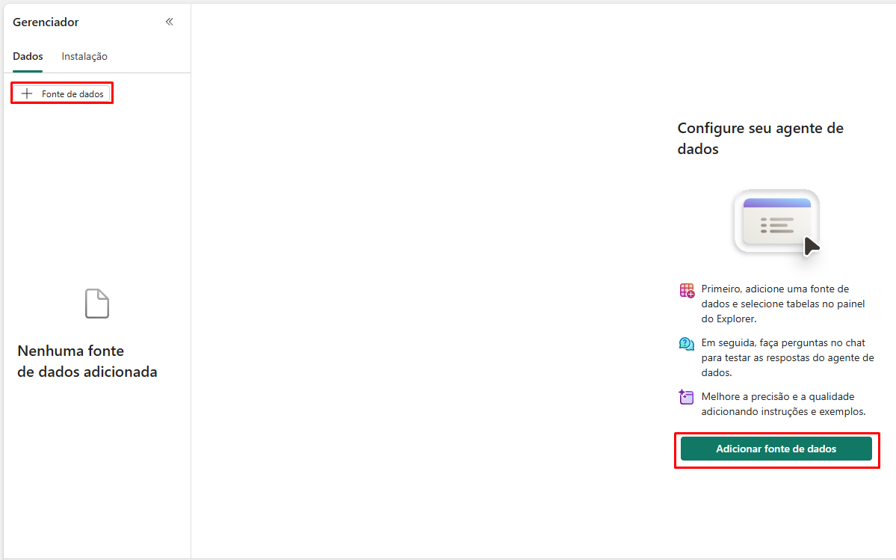Click 'Primeiro, adicione uma fonte de dados' text
Screen dimensions: 896x560
tap(783, 304)
